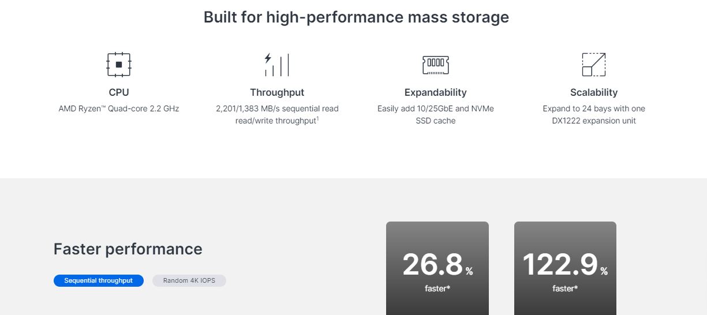Image resolution: width=707 pixels, height=315 pixels.
Task: Click the high-performance mass storage title
Action: [356, 17]
